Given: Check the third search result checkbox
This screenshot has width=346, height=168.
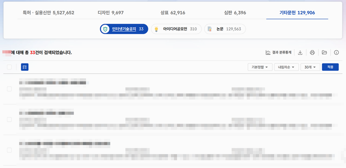Looking at the screenshot, I should pyautogui.click(x=9, y=150).
